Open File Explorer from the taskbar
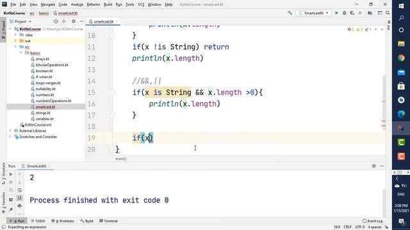Screen dimensions: 410x230 point(401,43)
